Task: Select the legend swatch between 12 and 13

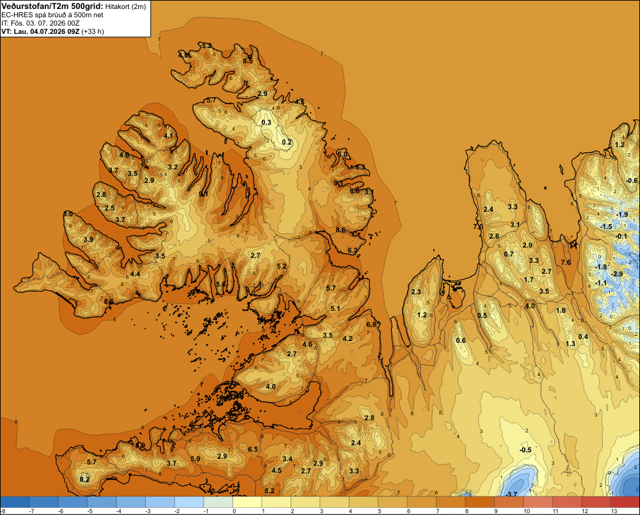Action: (596, 502)
